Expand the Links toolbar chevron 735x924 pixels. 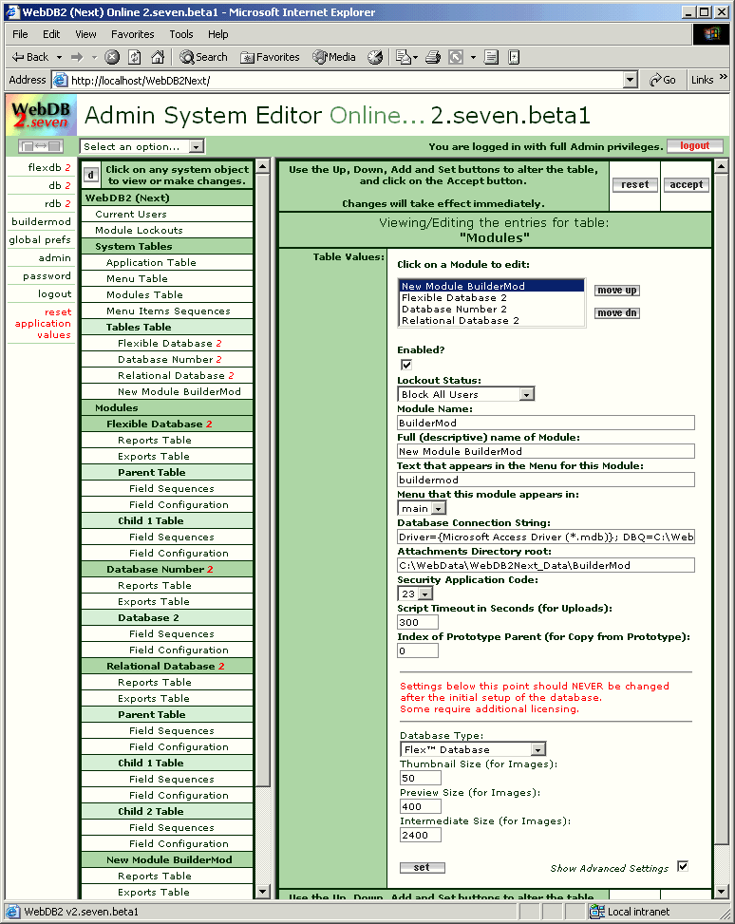[x=724, y=77]
